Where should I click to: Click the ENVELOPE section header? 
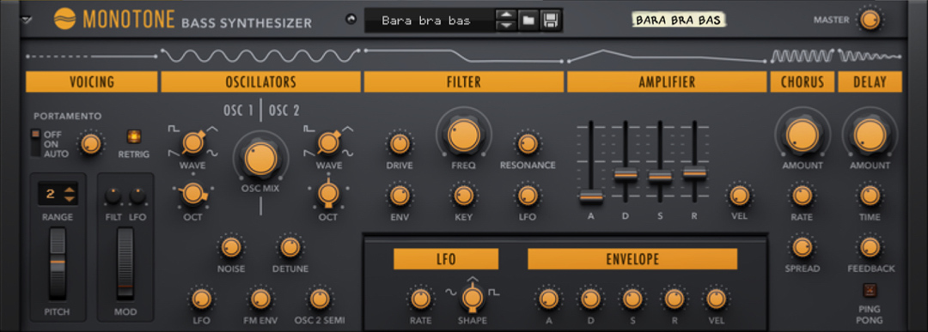(632, 259)
